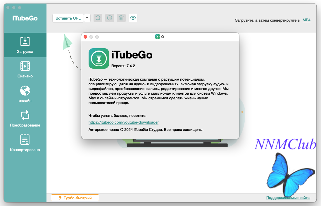Change the MP4 output format link
The image size is (321, 206).
306,20
